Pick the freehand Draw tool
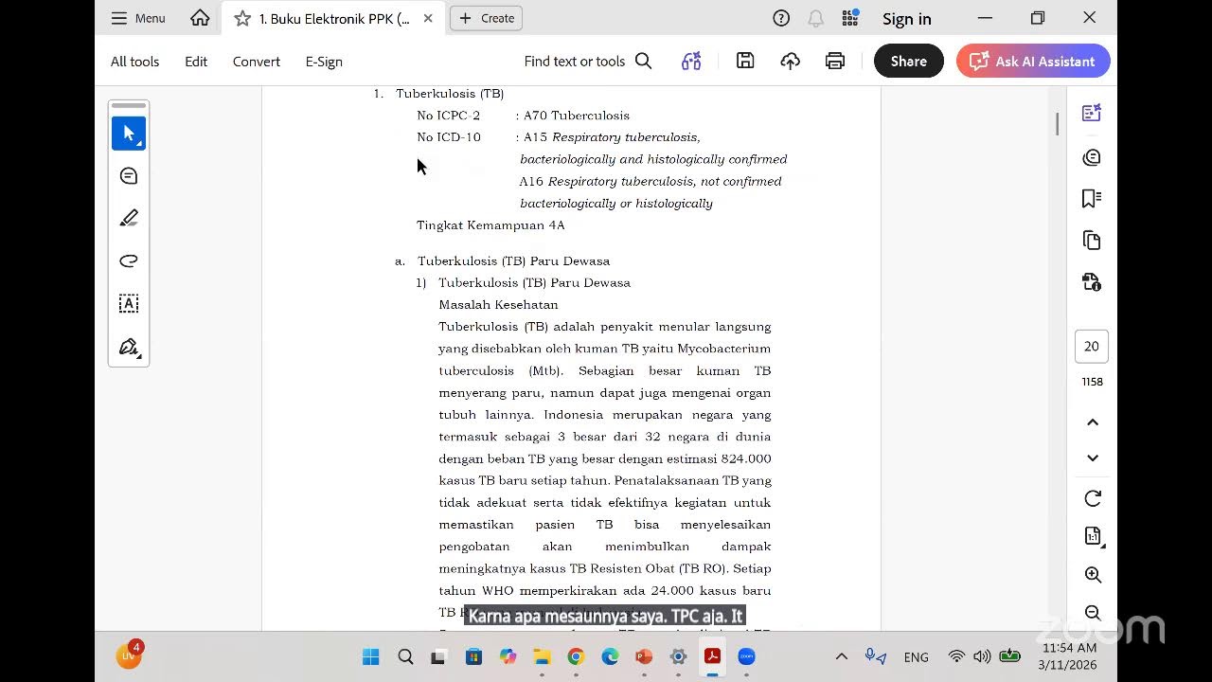 129,260
